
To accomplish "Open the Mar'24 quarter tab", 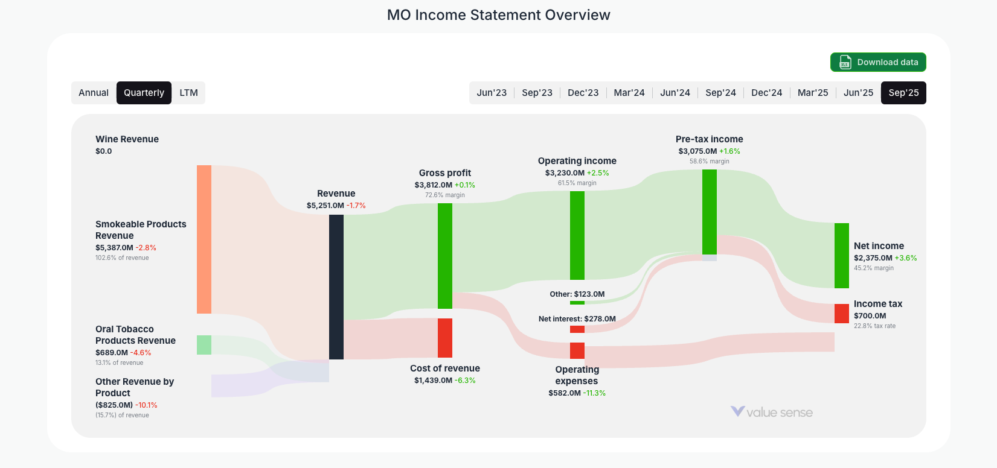I will [629, 92].
